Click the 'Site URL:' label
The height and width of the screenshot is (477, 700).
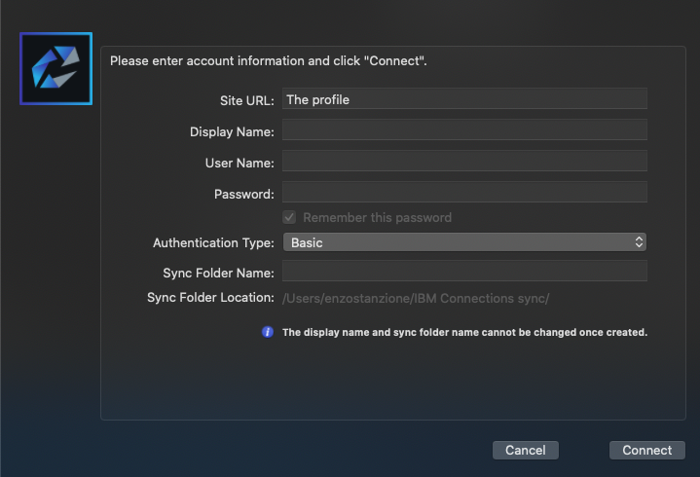click(x=247, y=100)
